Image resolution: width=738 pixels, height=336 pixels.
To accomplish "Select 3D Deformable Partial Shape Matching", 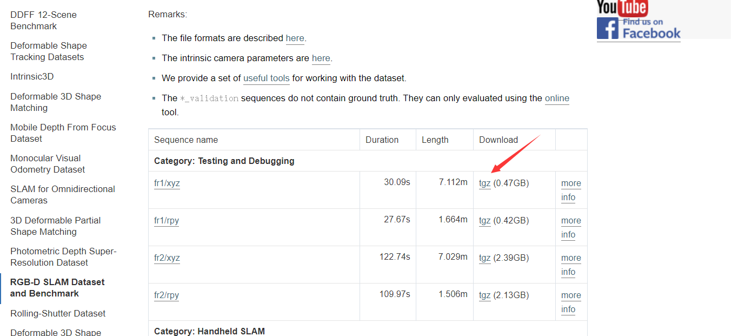I will [56, 226].
